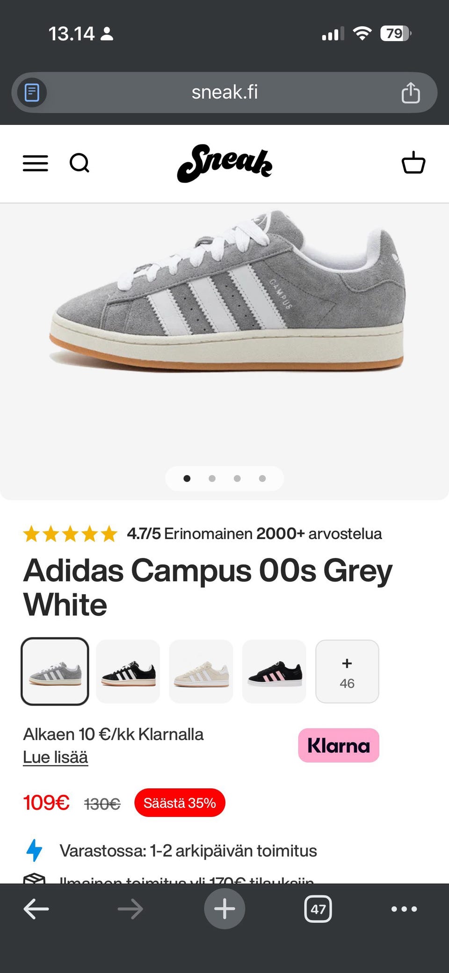
Task: Tap the share icon in address bar
Action: click(x=411, y=93)
